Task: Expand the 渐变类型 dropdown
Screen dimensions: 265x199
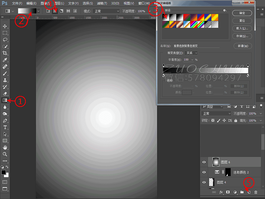Action: [x=192, y=53]
